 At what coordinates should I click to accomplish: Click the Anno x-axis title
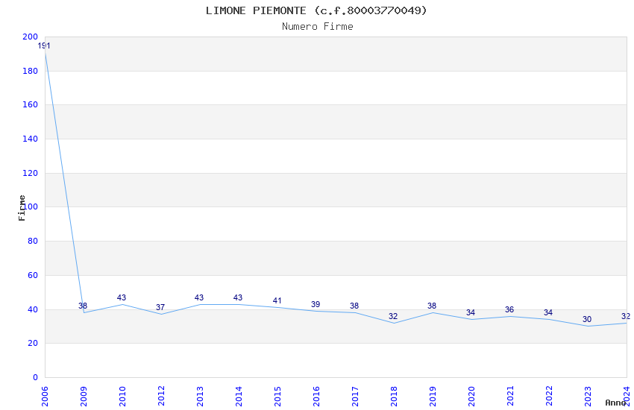615,403
